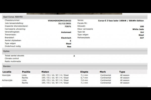Image resolution: width=151 pixels, height=100 pixels.
Task: Click the Positie column header
Action: click(26, 72)
